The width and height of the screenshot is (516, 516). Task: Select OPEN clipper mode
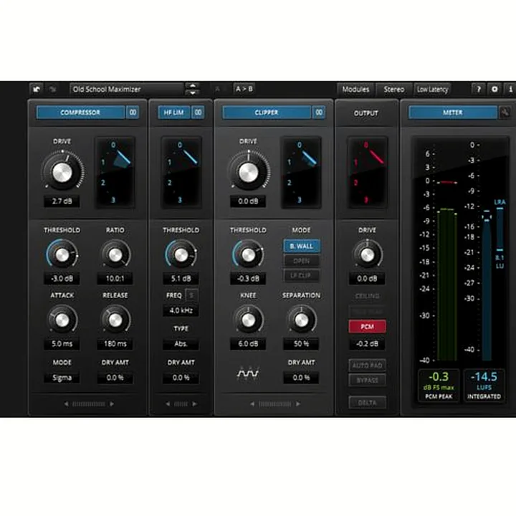coord(301,261)
